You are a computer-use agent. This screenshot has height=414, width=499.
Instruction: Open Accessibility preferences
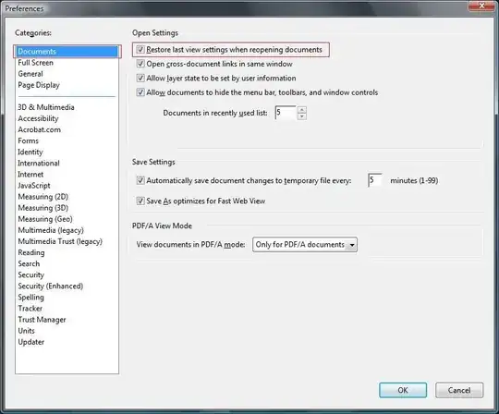(x=38, y=118)
